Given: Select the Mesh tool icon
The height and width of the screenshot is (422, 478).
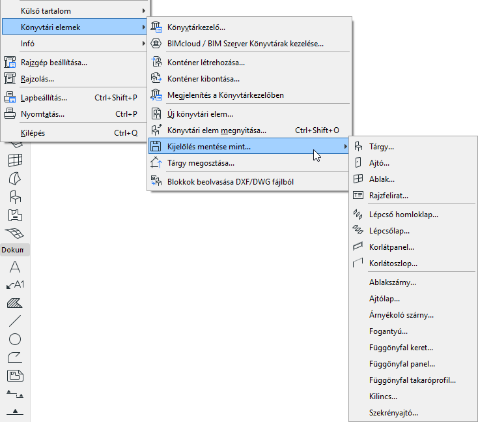Looking at the screenshot, I should (14, 234).
